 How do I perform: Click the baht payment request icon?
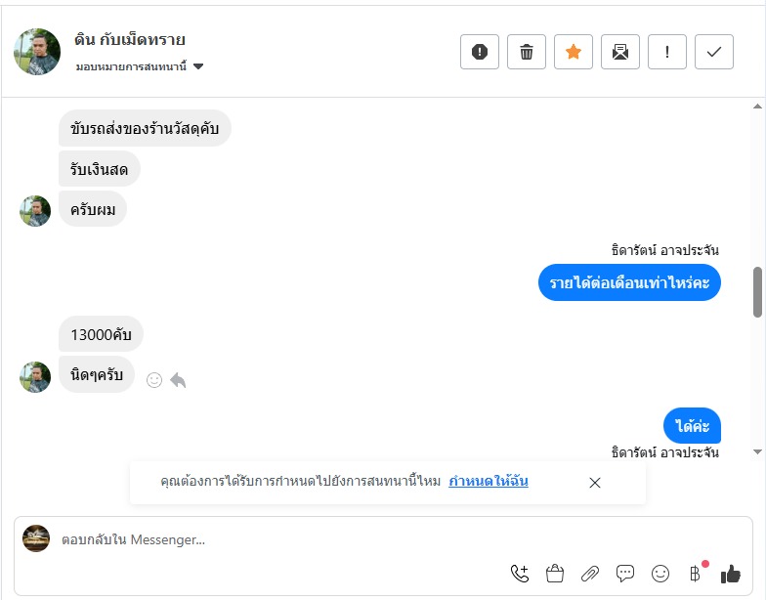tap(696, 574)
